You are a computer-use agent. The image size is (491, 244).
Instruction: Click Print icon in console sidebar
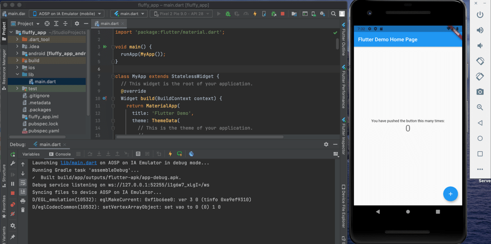[x=23, y=201]
